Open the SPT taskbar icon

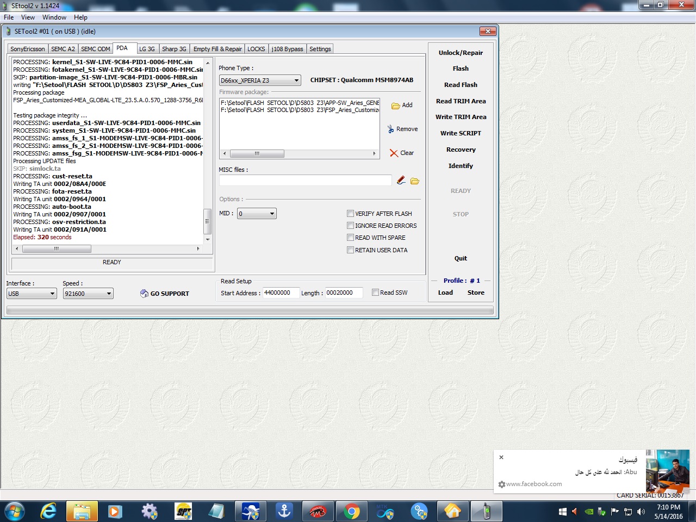pyautogui.click(x=184, y=512)
